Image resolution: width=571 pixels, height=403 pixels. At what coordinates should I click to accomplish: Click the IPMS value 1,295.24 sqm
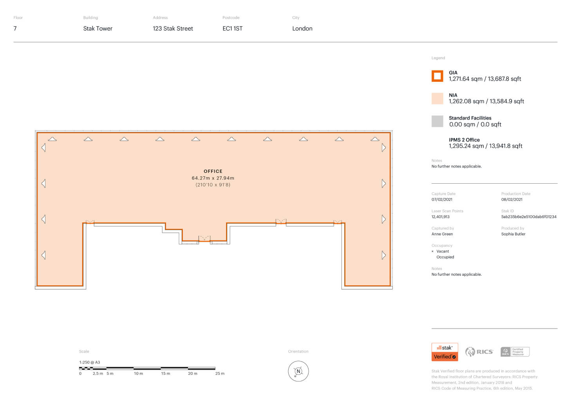click(466, 146)
